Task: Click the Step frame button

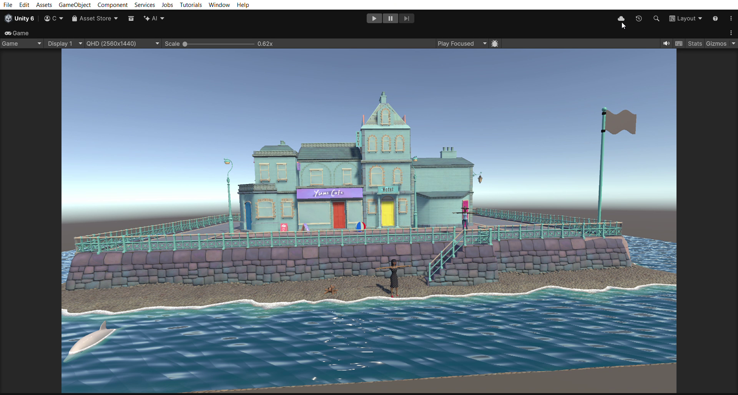Action: 406,18
